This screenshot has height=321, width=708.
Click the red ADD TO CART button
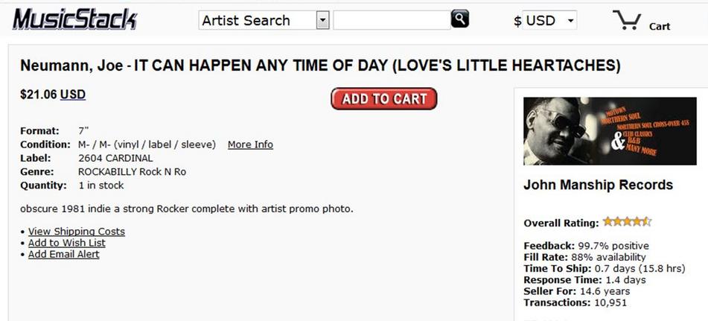tap(384, 99)
